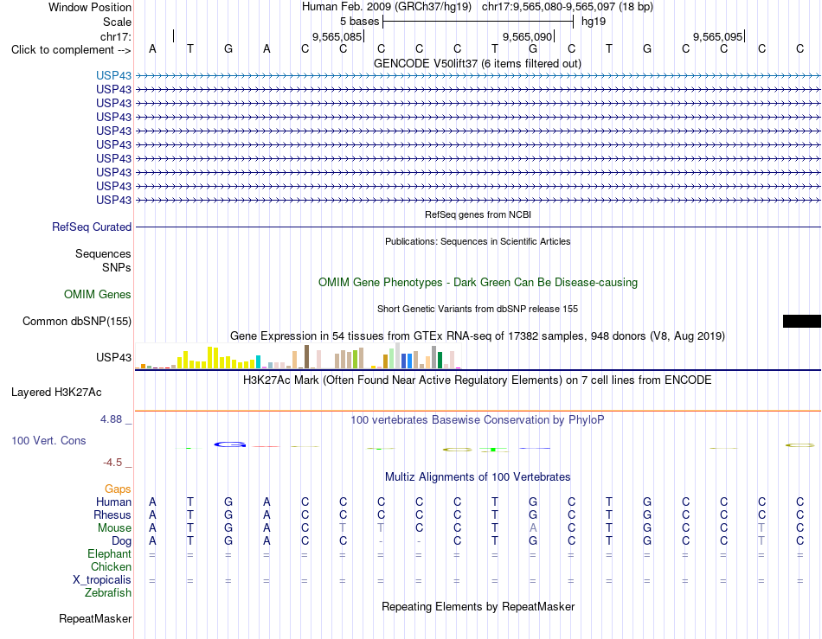Click the '5 bases' scale bar label
Viewport: 822px width, 639px height.
[359, 22]
